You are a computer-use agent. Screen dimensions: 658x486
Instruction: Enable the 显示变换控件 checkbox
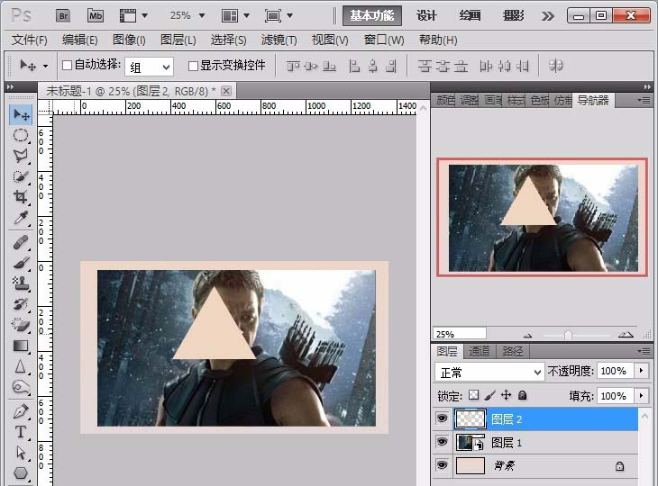click(x=192, y=66)
